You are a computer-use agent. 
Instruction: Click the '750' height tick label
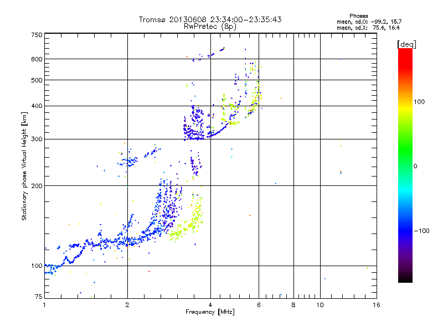pos(37,35)
